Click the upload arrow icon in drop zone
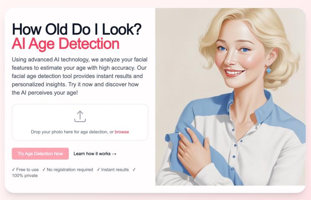Viewport: 311px width, 200px height. pyautogui.click(x=80, y=116)
